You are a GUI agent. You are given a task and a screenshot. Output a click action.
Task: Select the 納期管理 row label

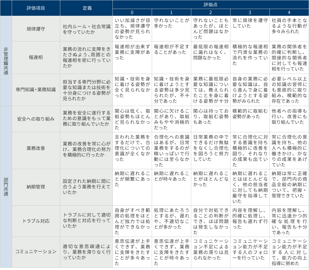[36, 187]
